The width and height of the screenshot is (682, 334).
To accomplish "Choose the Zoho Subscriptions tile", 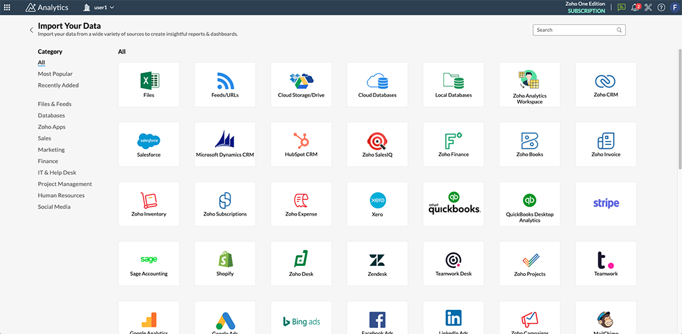I will pos(225,204).
